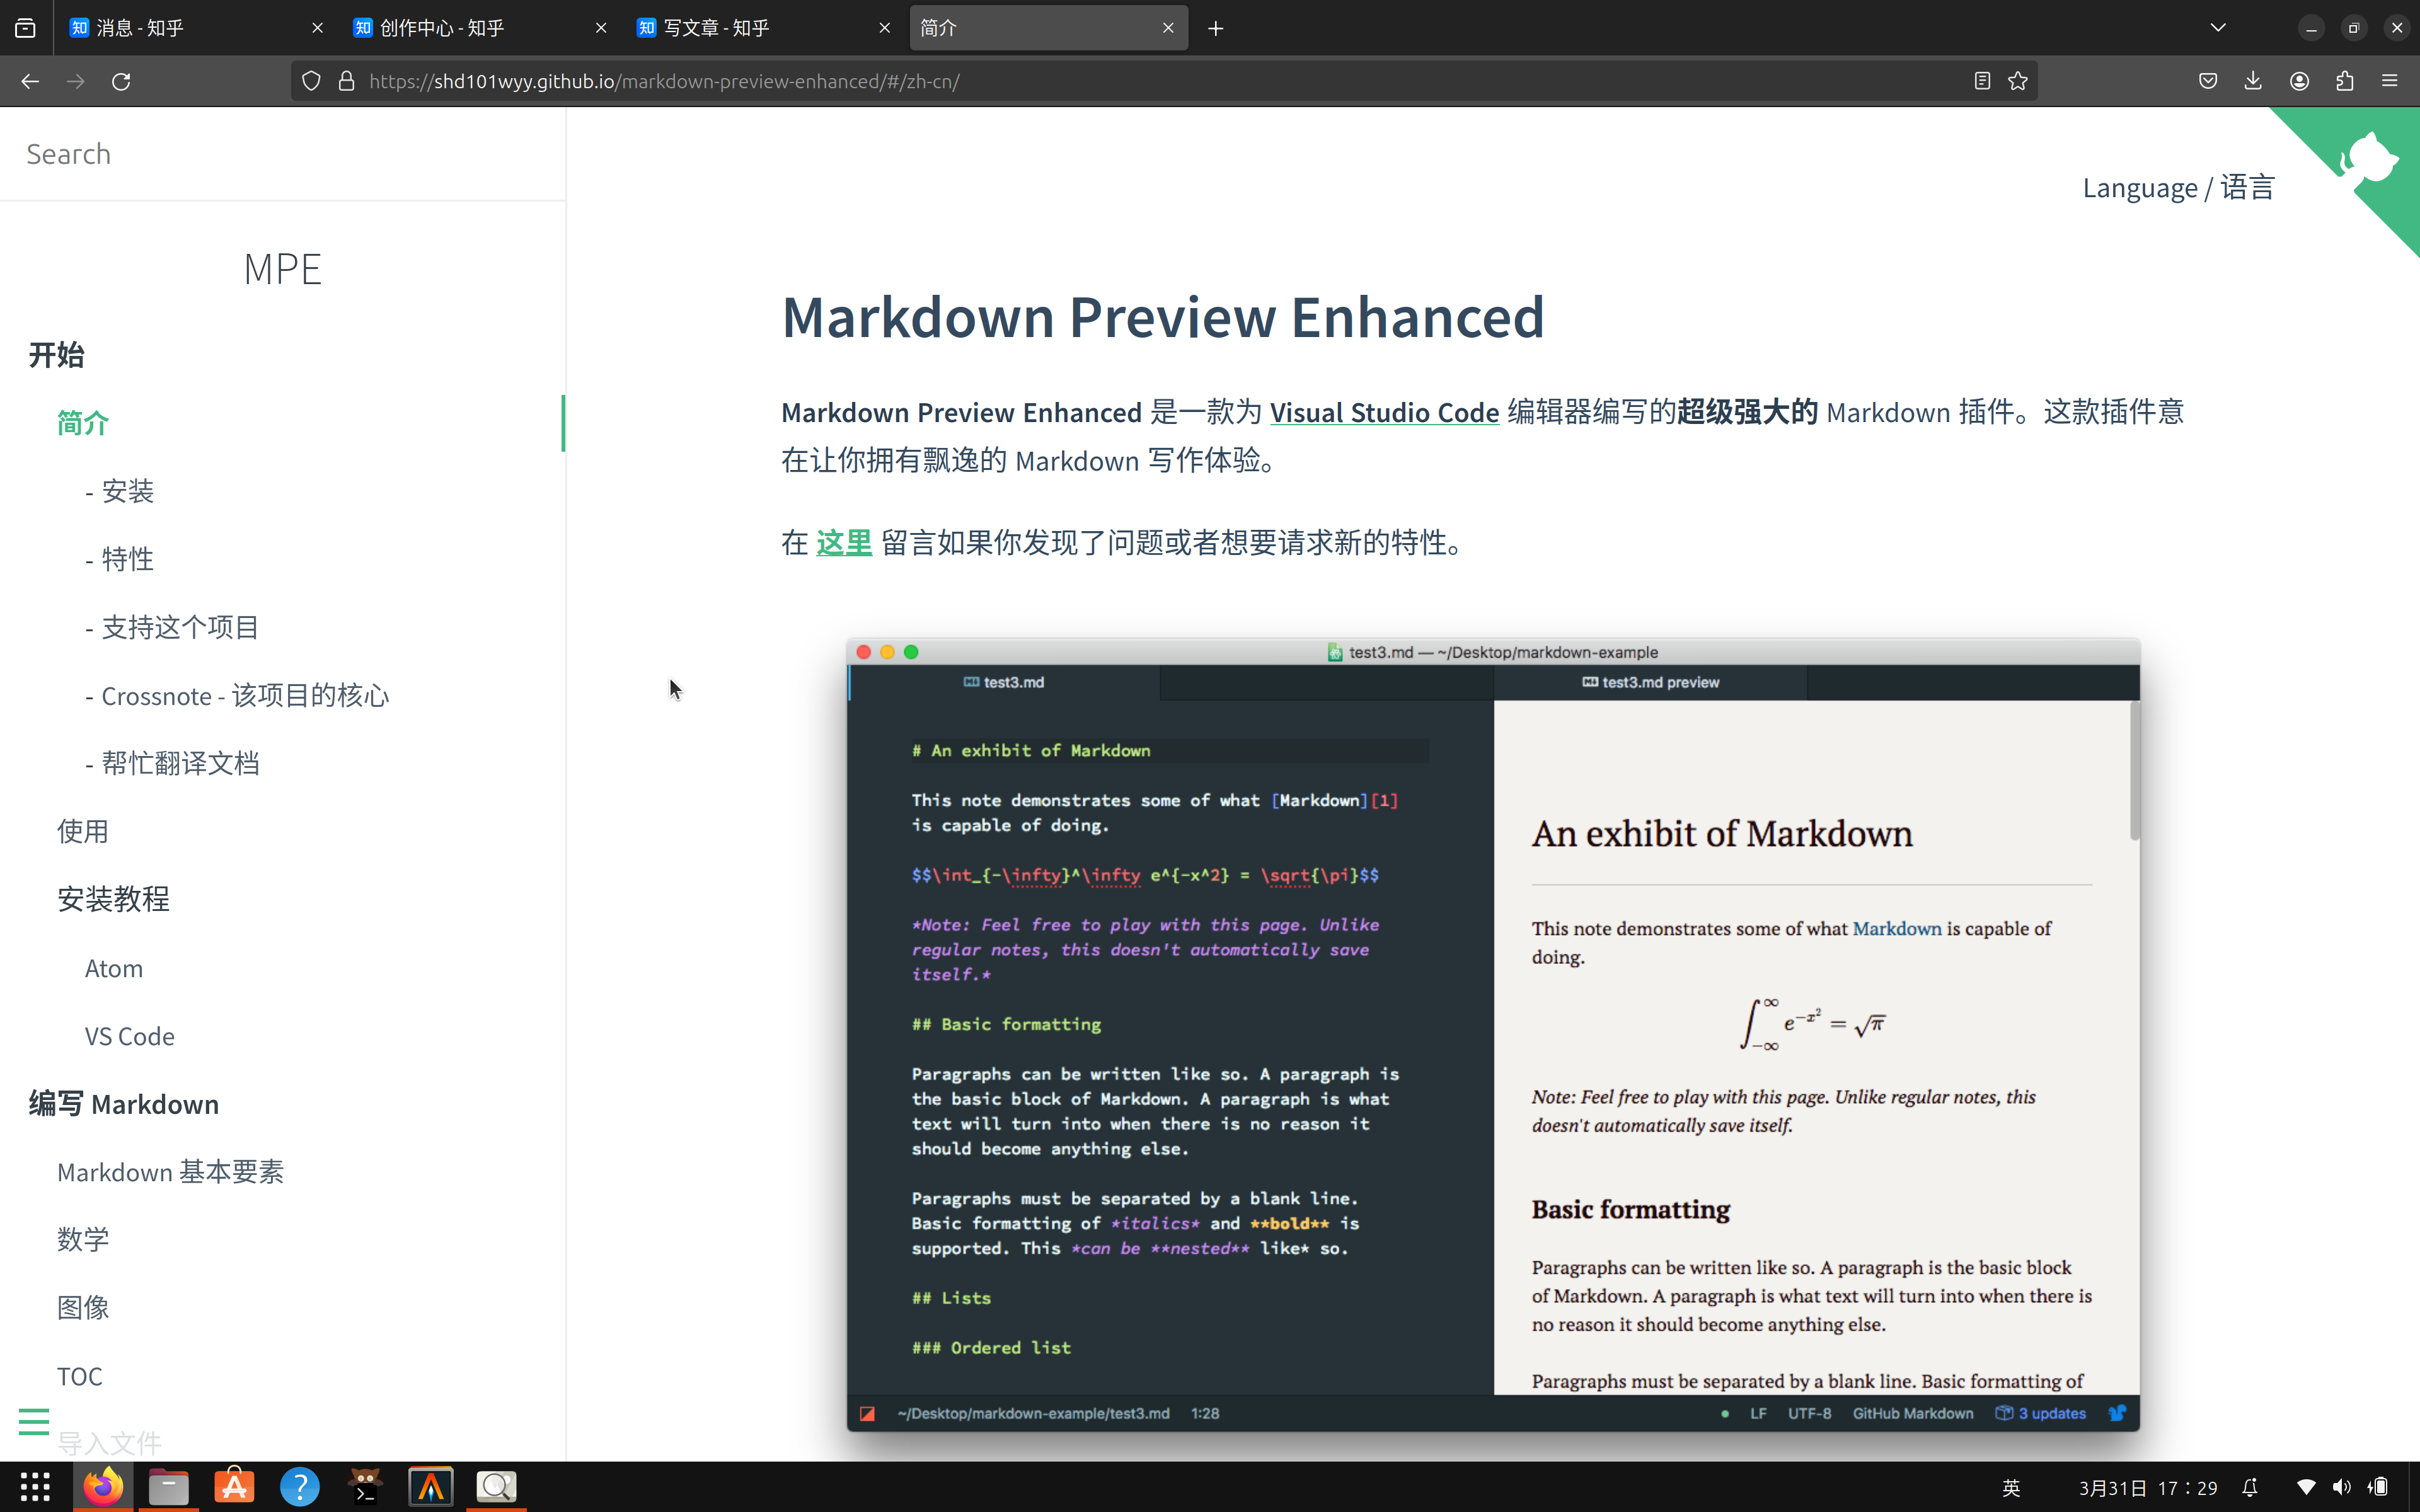Launch the terminal from the dock
2420x1512 pixels.
coord(365,1487)
